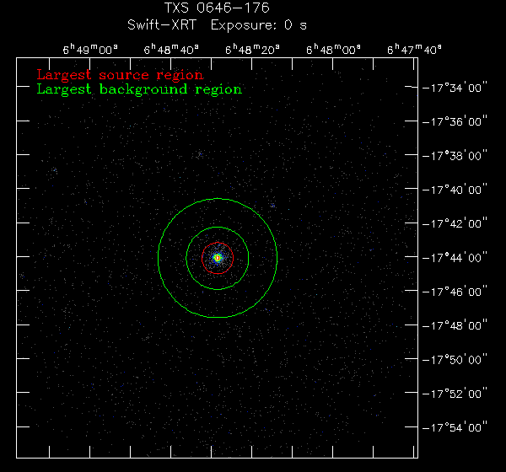This screenshot has width=506, height=472.
Task: Click the RA label 6h48m00s
Action: 333,50
